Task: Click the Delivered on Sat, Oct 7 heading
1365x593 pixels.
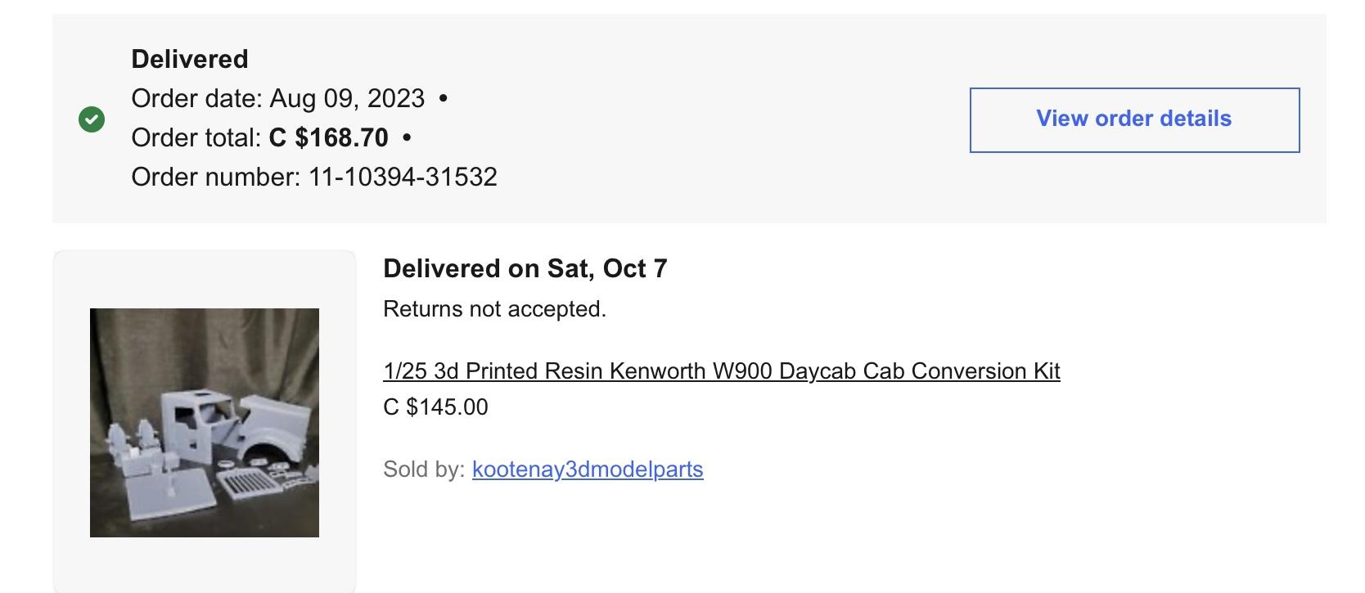Action: [x=525, y=268]
